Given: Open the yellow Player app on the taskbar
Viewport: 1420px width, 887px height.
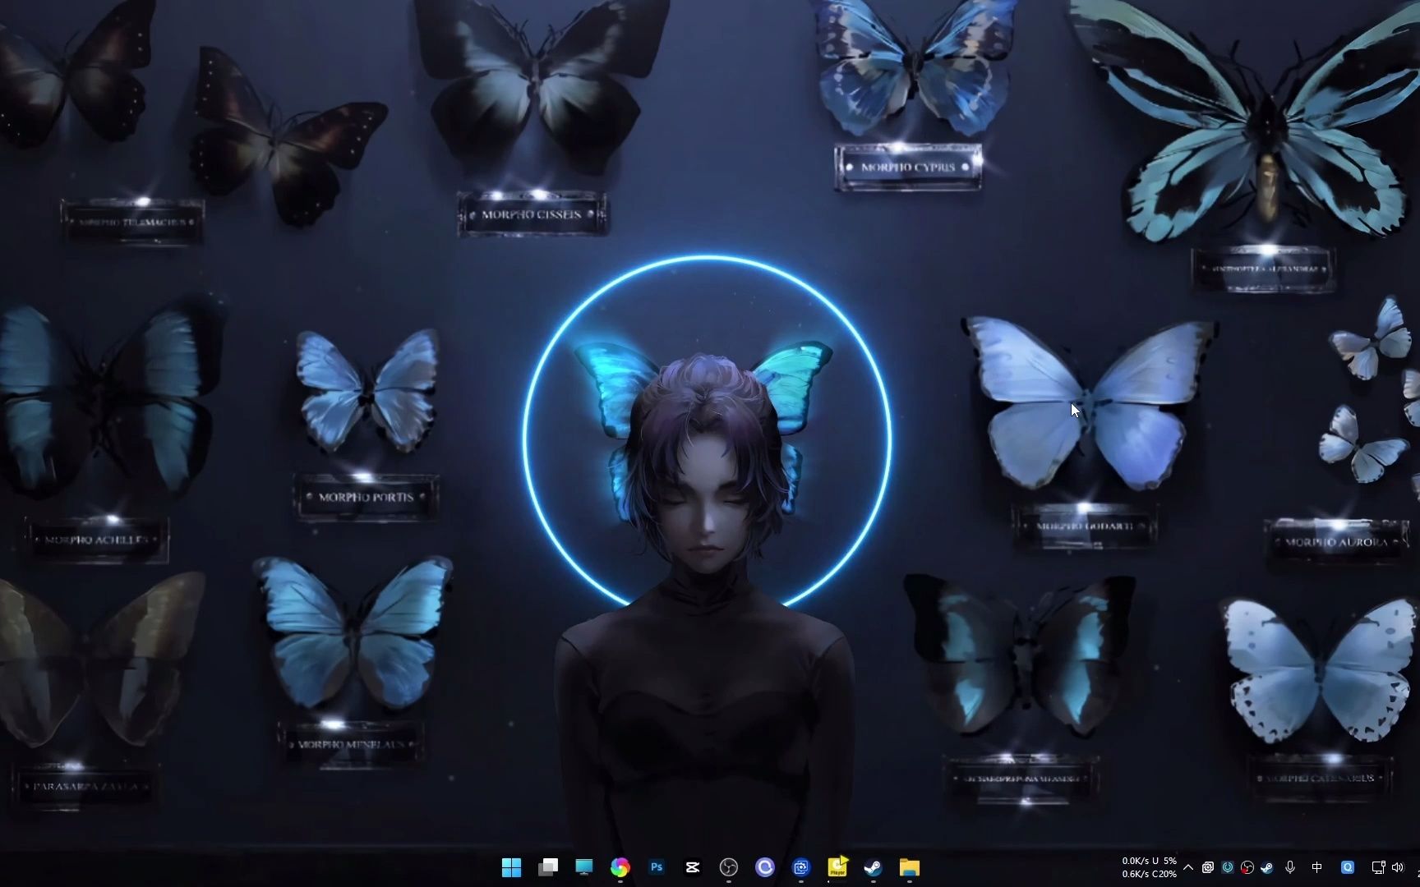Looking at the screenshot, I should [x=837, y=866].
